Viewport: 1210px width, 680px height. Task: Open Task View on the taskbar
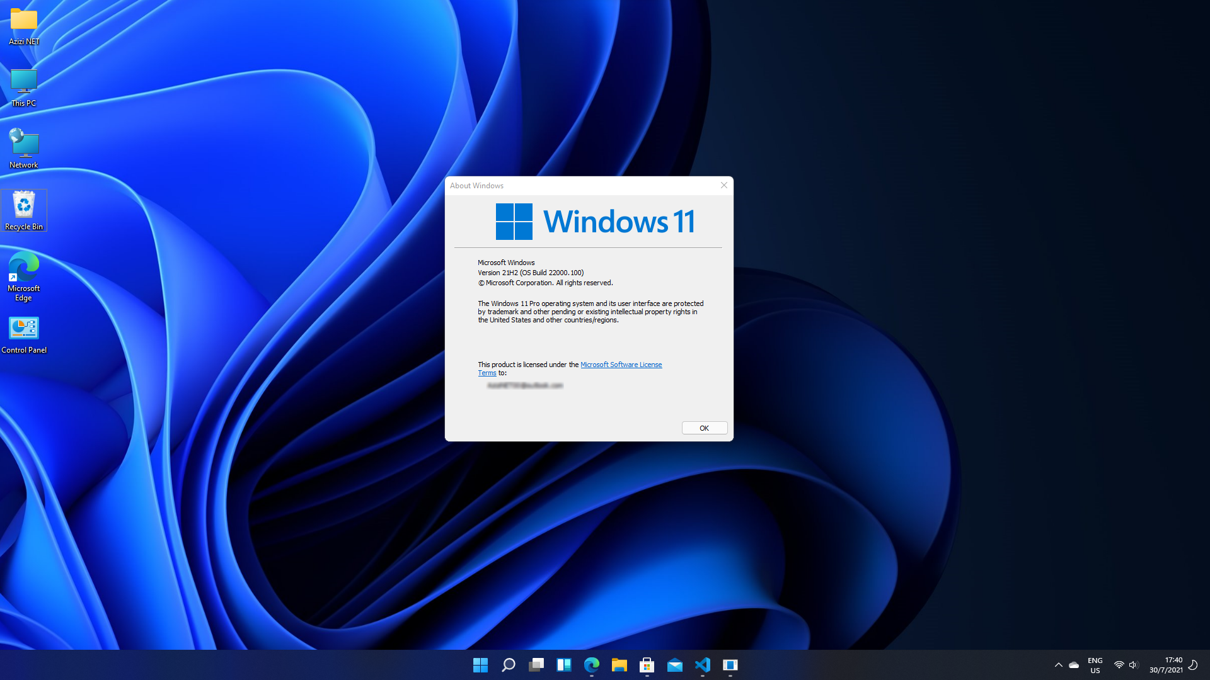coord(536,665)
